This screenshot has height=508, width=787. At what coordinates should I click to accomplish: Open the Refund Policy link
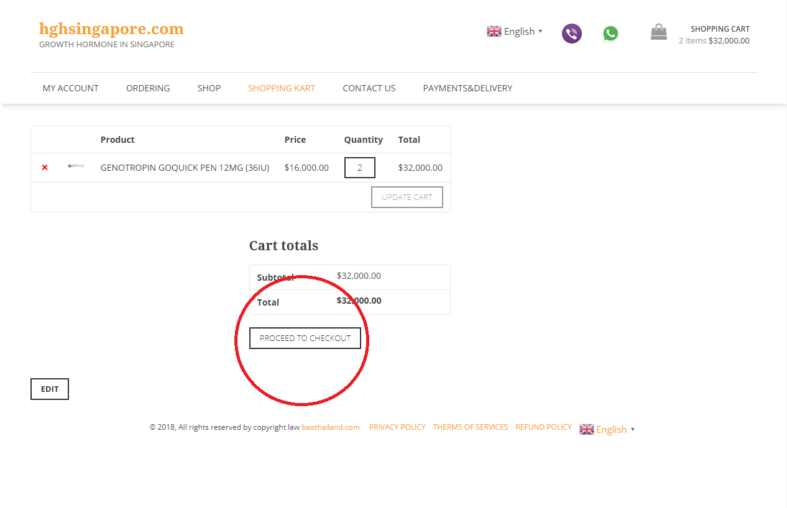pyautogui.click(x=544, y=427)
